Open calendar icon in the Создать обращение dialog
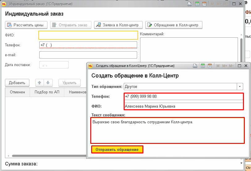Screen dimensions: 251x171 click(x=210, y=66)
